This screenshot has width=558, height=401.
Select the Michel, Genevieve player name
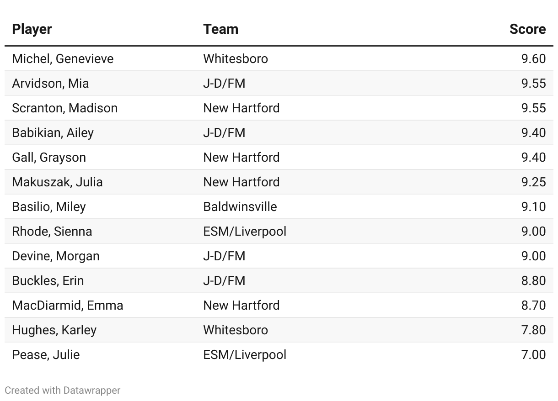point(63,59)
